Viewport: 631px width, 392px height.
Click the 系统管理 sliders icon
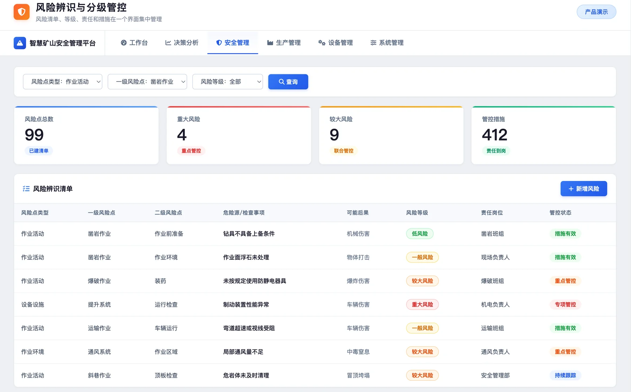[373, 43]
